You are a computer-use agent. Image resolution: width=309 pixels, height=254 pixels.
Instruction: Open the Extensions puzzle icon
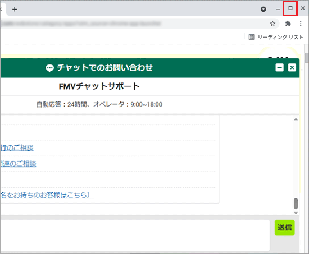(x=288, y=24)
